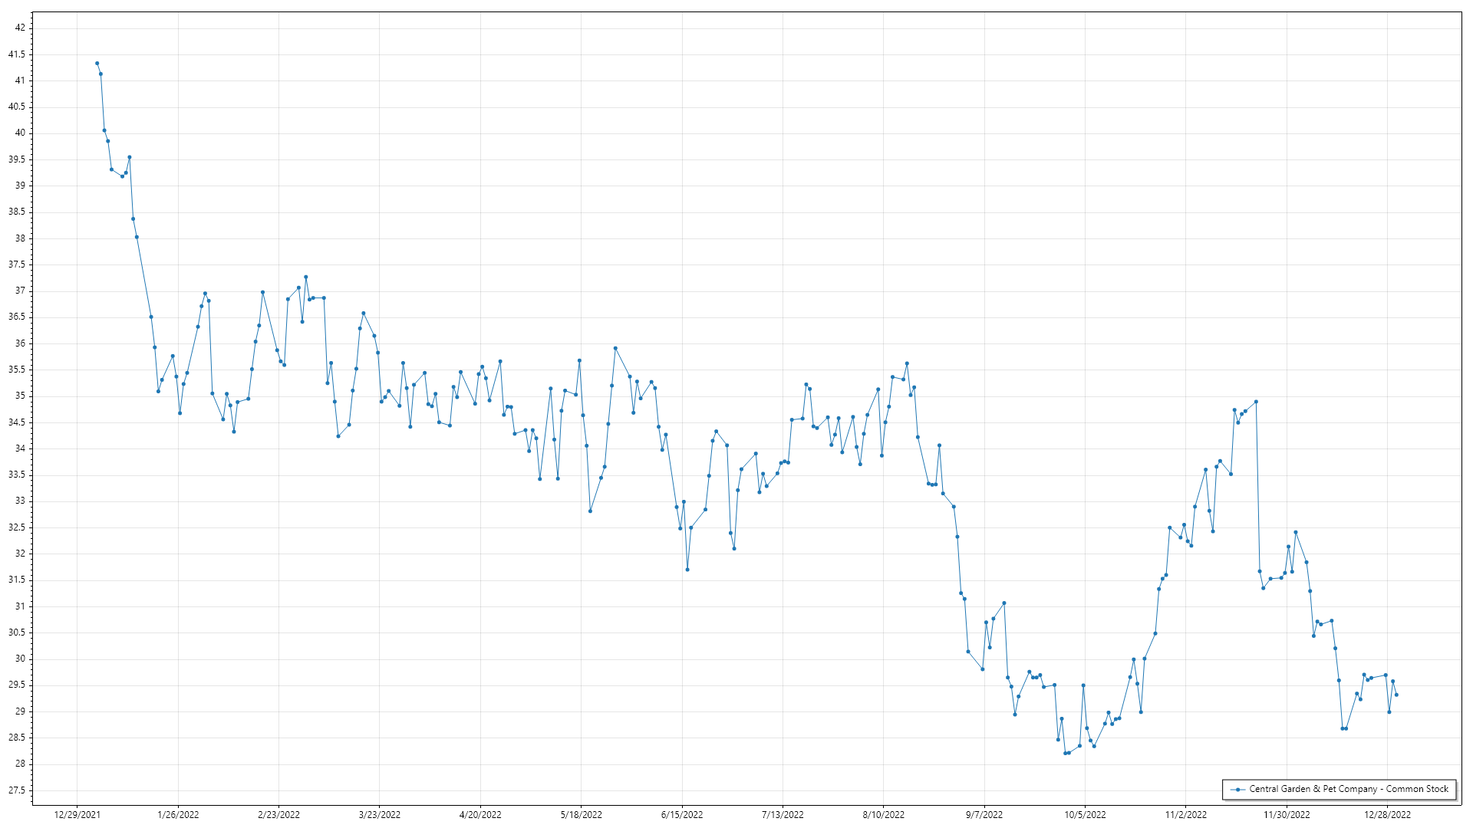The image size is (1473, 828).
Task: Select the mid-November peak point near 34.9
Action: click(x=1256, y=402)
